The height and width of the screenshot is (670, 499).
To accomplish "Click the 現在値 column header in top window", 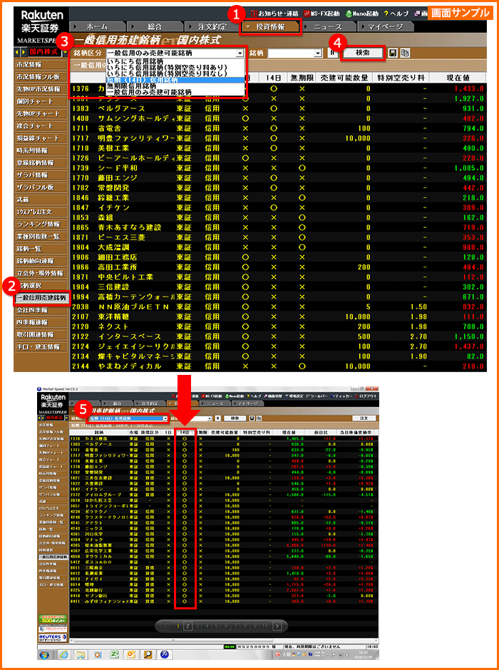I will point(457,78).
